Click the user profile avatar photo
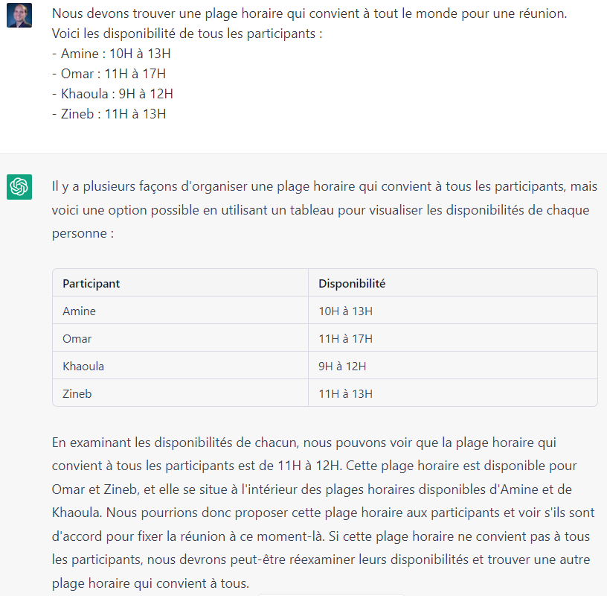The width and height of the screenshot is (607, 596). coord(19,15)
